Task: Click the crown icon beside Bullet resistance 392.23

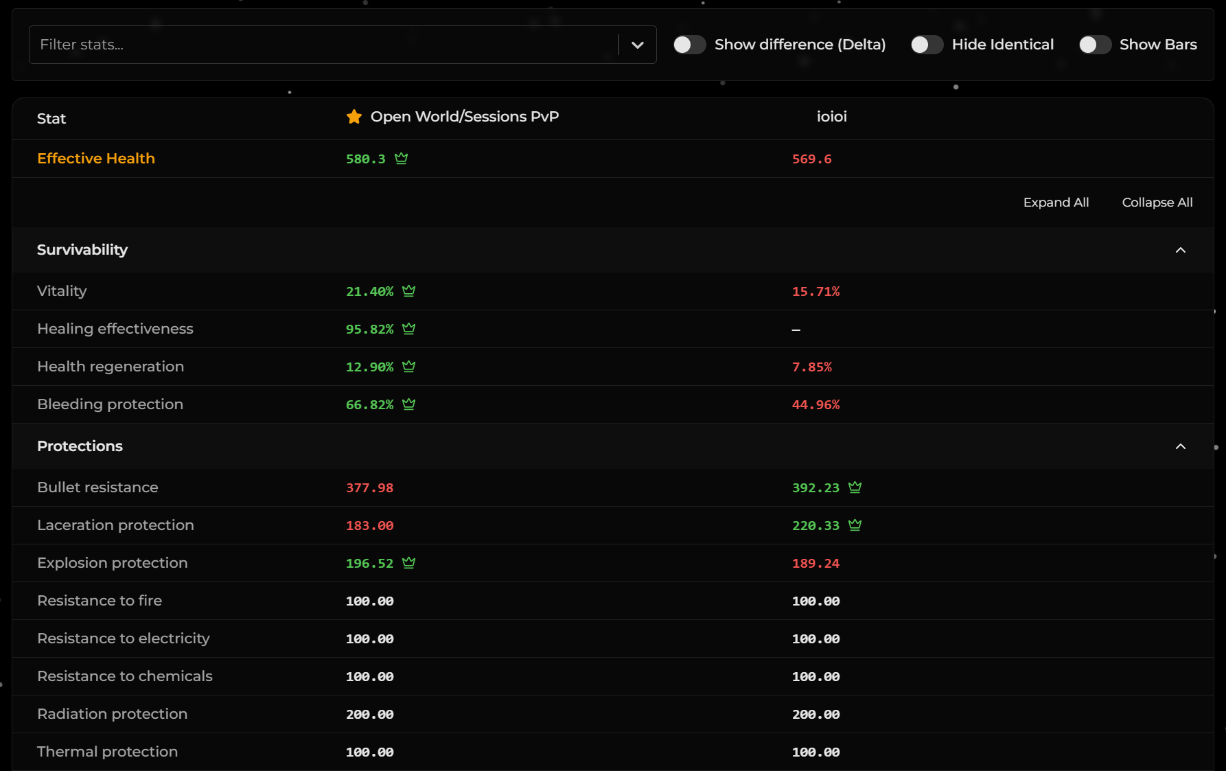Action: coord(855,487)
